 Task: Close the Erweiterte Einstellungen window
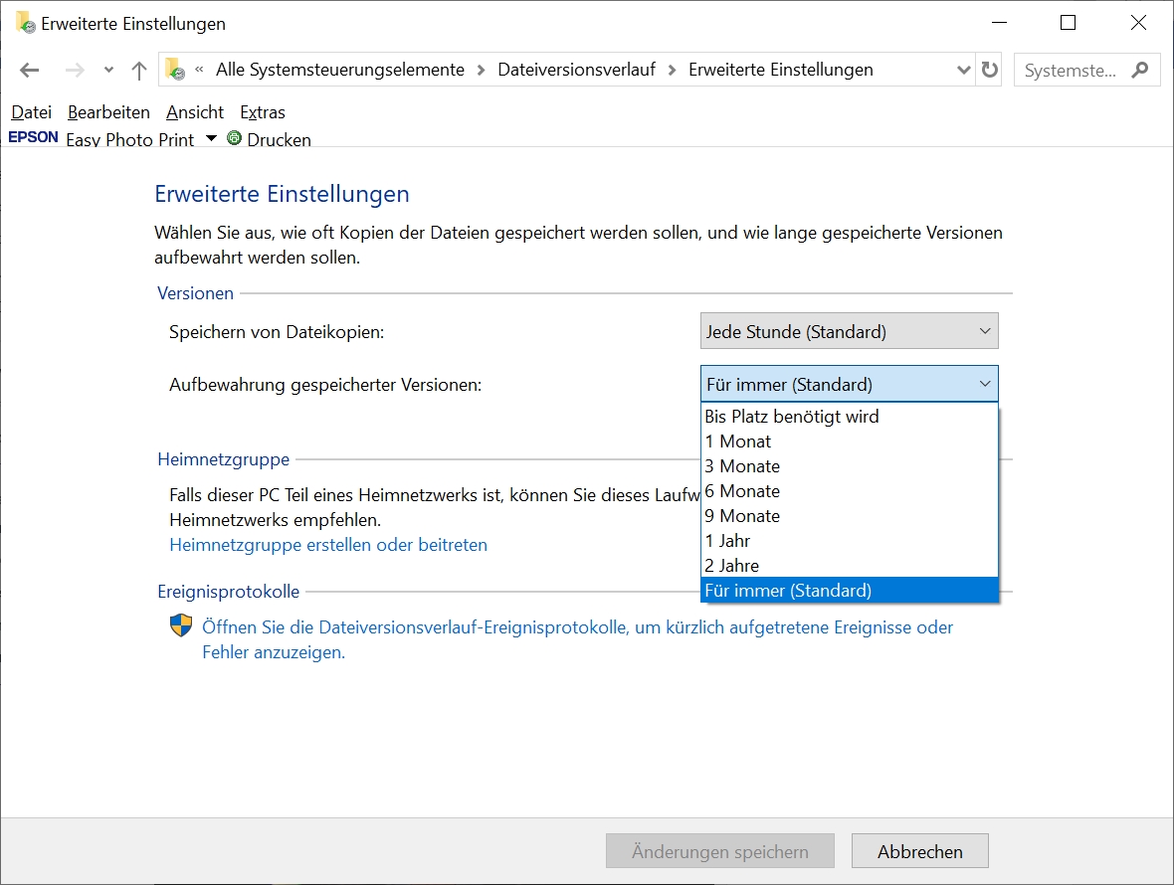coord(1138,23)
